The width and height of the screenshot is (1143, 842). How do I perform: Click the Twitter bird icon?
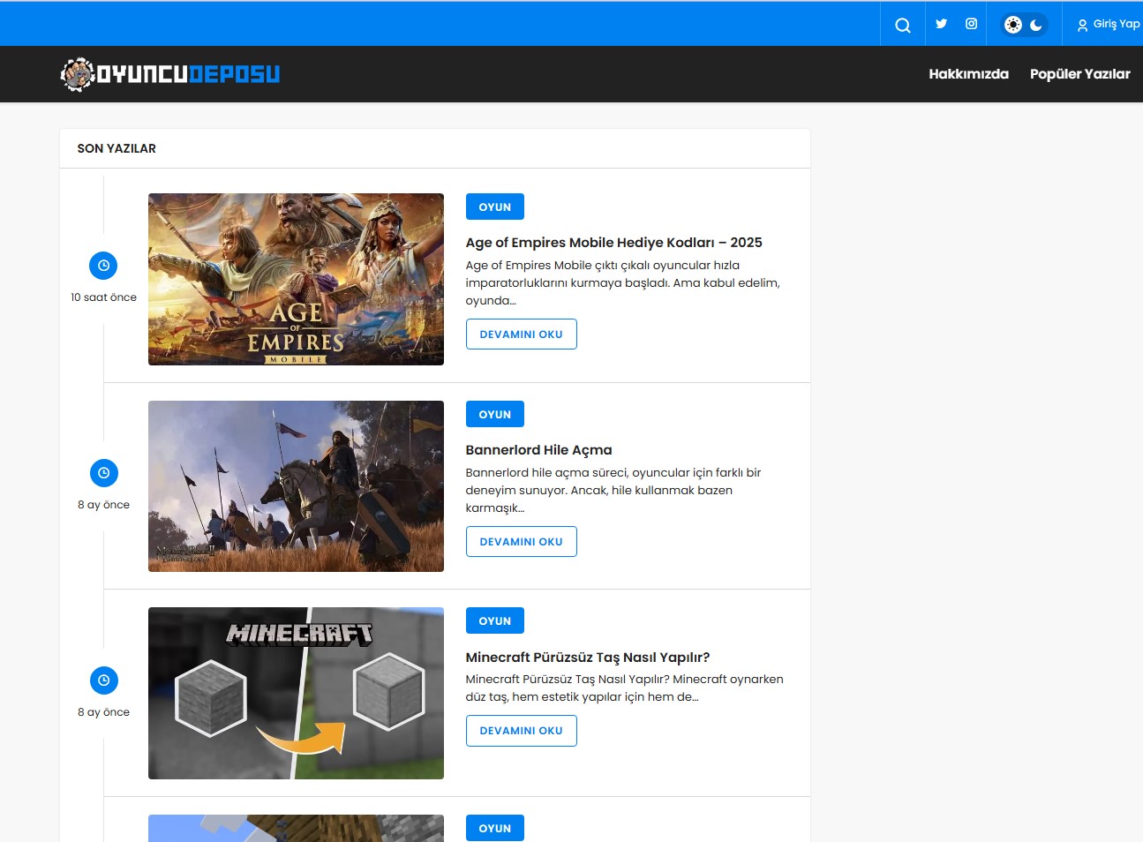pos(942,24)
